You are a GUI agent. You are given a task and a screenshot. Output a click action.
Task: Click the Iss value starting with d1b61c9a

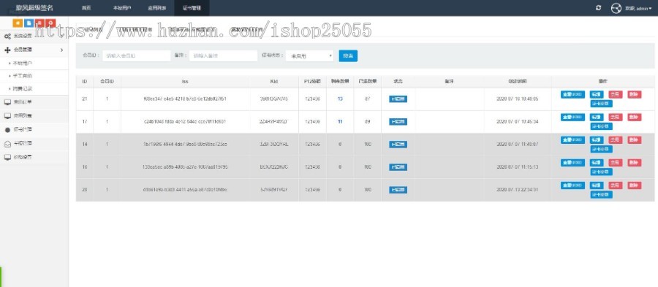[185, 190]
